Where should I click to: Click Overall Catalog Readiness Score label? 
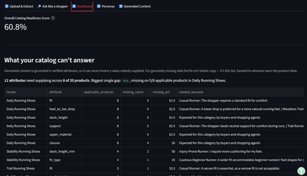(27, 18)
